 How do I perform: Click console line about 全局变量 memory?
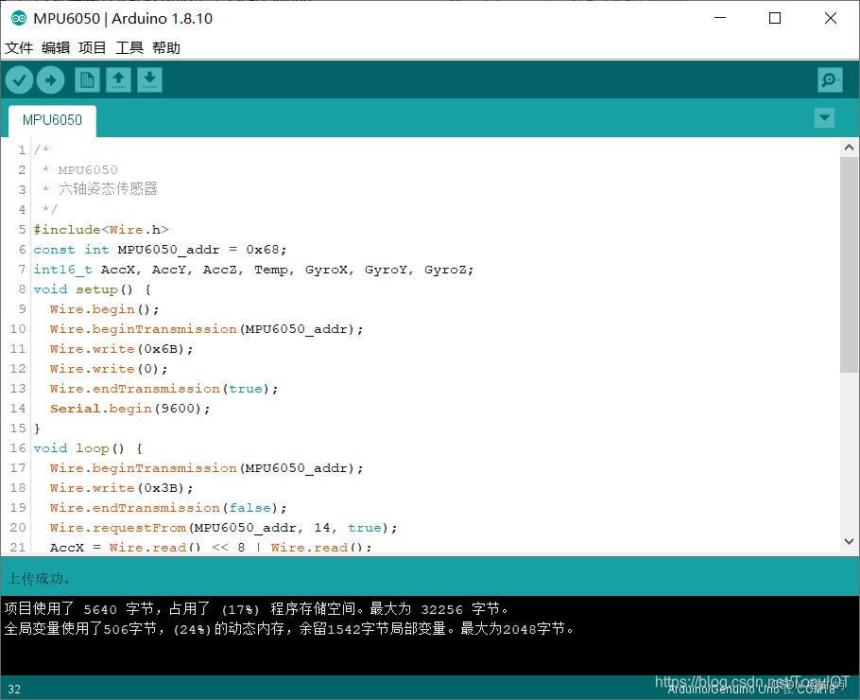[289, 629]
